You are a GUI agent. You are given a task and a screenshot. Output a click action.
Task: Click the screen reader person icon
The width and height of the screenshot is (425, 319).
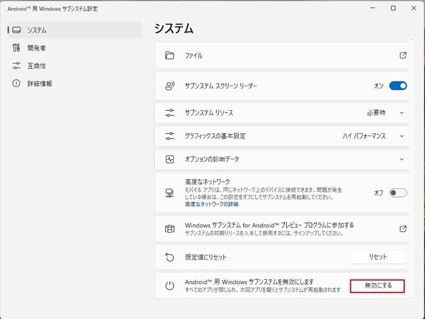pos(170,86)
